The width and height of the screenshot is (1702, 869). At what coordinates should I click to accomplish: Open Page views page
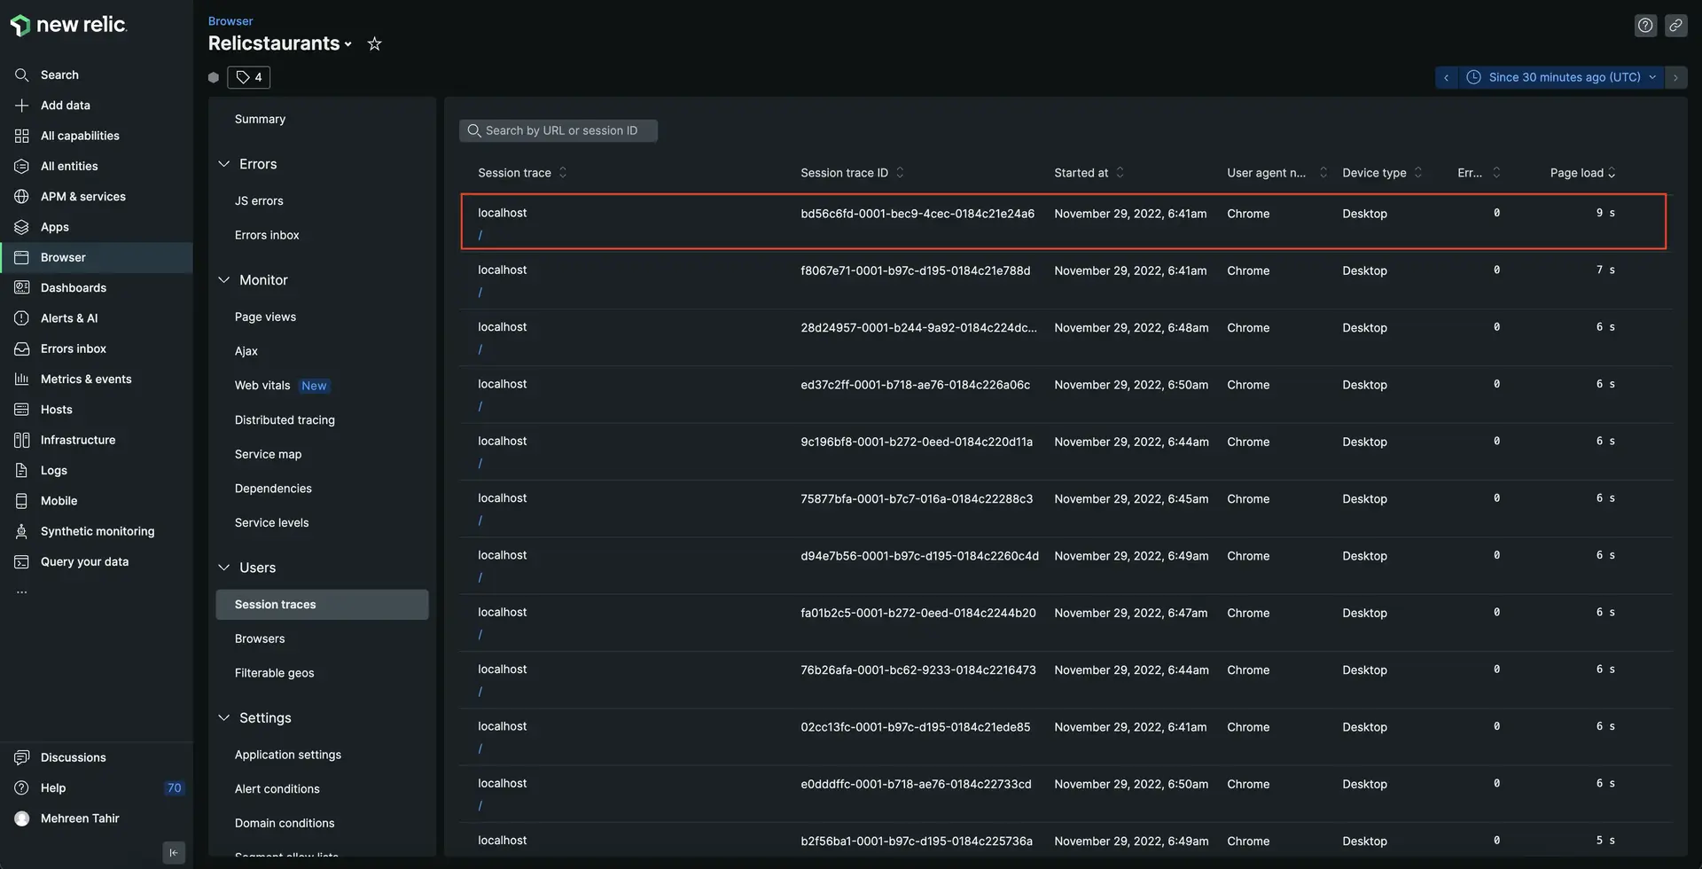[265, 317]
